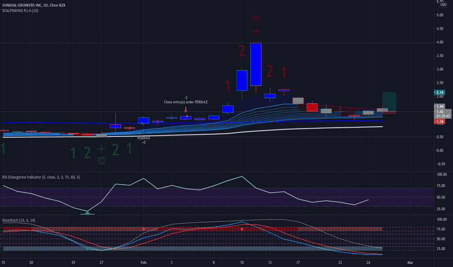
Task: Click the 01:39:47 bar countdown label
Action: click(443, 117)
